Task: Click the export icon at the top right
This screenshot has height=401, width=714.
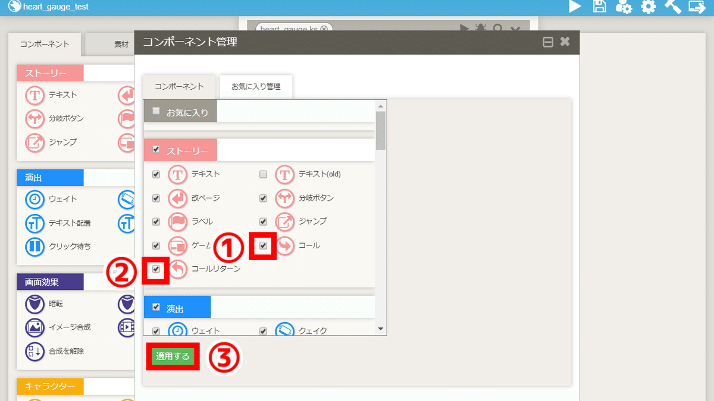Action: (x=697, y=7)
